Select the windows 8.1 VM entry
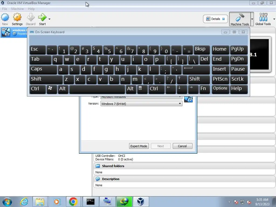The width and height of the screenshot is (276, 207). (x=14, y=32)
